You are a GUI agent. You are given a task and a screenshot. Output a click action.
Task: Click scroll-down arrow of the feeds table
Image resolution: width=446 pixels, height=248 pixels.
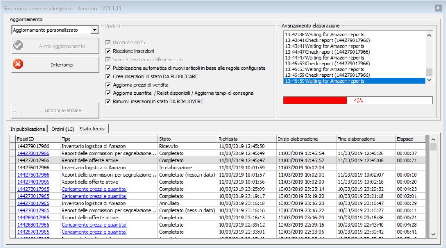[x=433, y=234]
